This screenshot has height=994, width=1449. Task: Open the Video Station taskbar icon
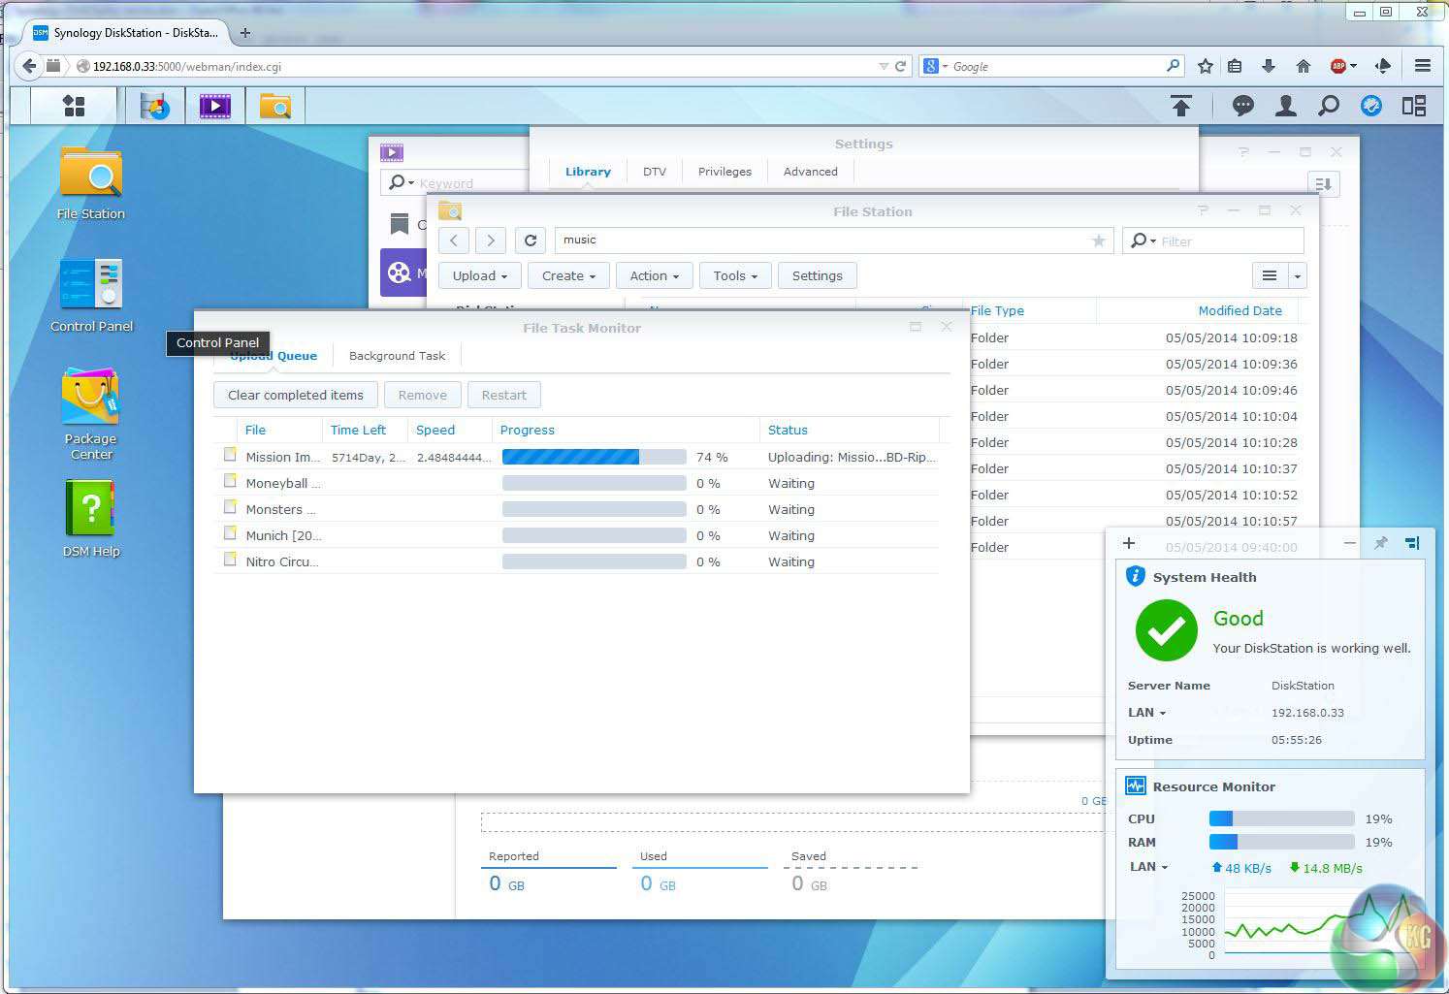click(x=214, y=106)
